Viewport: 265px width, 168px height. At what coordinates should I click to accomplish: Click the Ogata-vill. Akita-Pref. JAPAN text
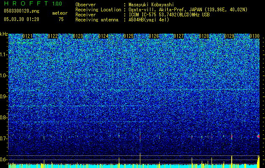point(165,10)
